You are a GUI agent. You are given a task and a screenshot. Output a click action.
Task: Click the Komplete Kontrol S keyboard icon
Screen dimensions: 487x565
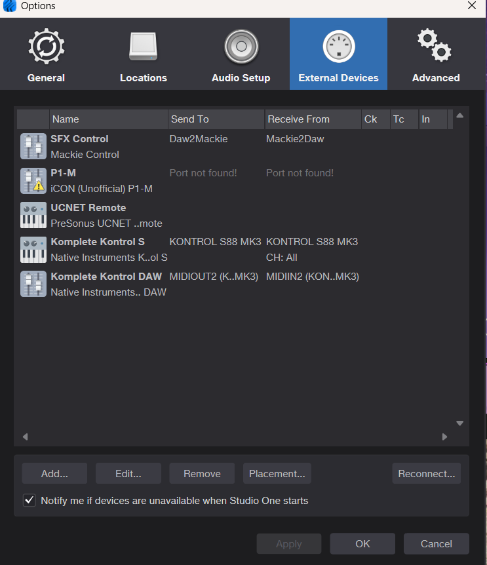pos(33,250)
